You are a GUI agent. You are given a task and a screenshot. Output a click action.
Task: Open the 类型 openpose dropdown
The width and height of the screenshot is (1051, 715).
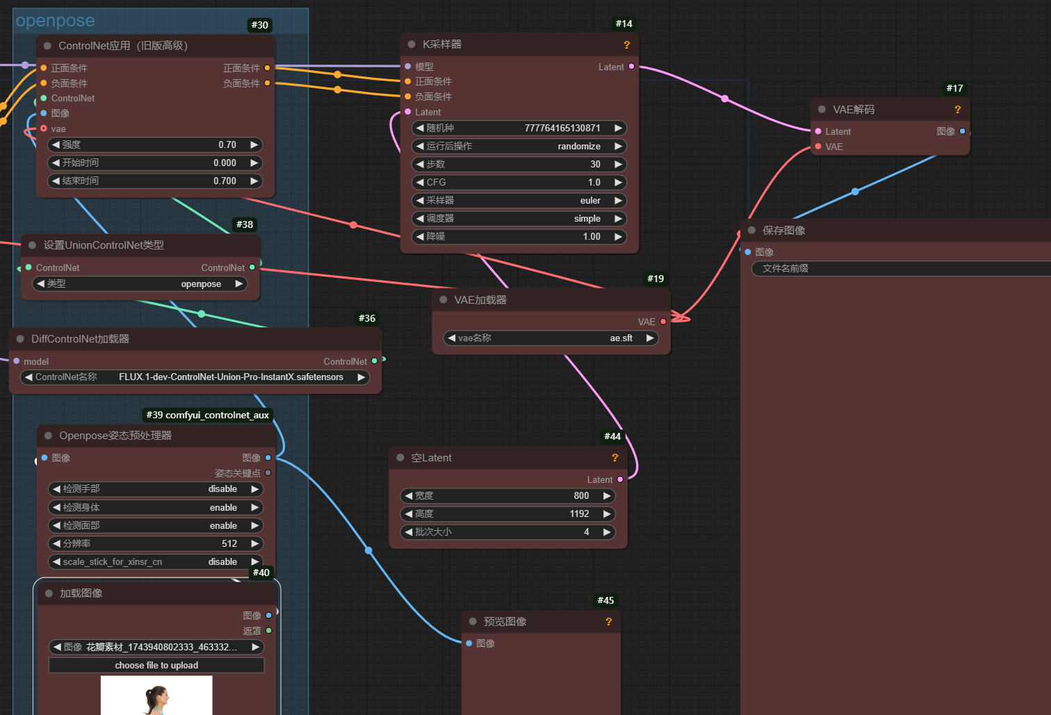point(140,283)
